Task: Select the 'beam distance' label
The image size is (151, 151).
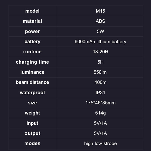Action: [x=32, y=82]
